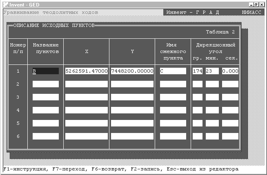Click the seconds field in row 3
267x175 pixels.
tap(230, 97)
